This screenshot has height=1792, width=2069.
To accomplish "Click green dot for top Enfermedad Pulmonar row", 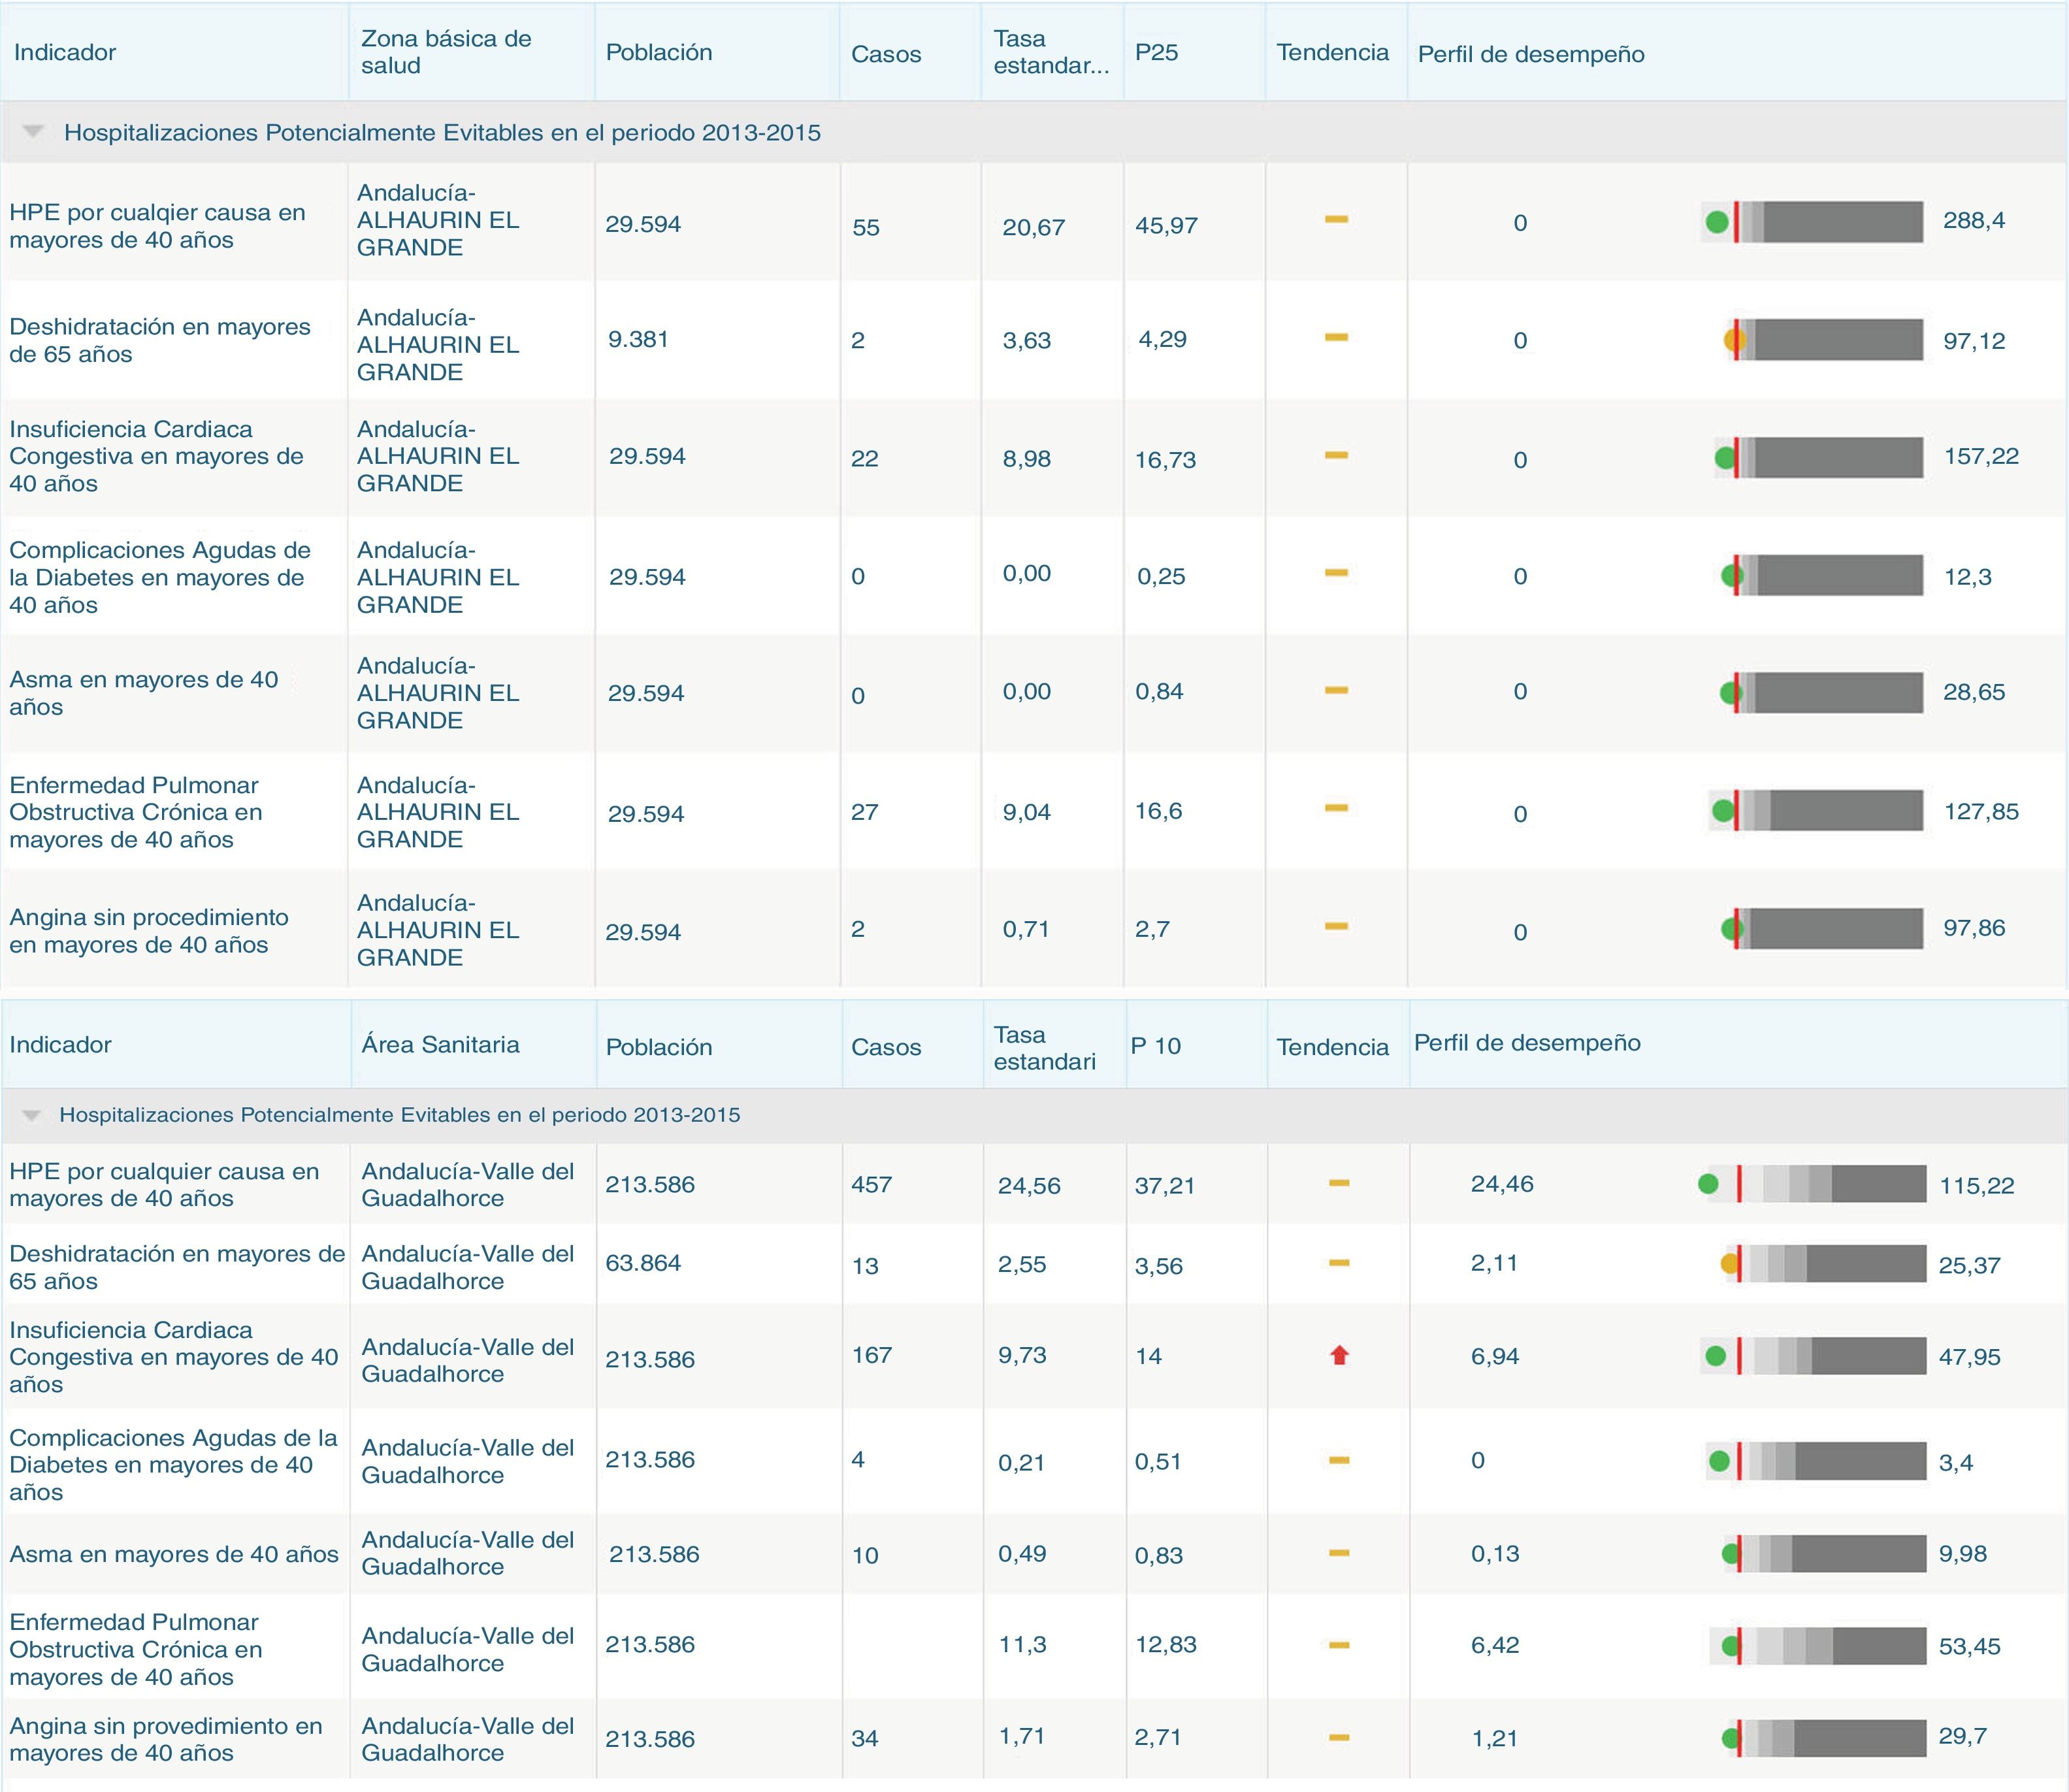I will 1723,811.
